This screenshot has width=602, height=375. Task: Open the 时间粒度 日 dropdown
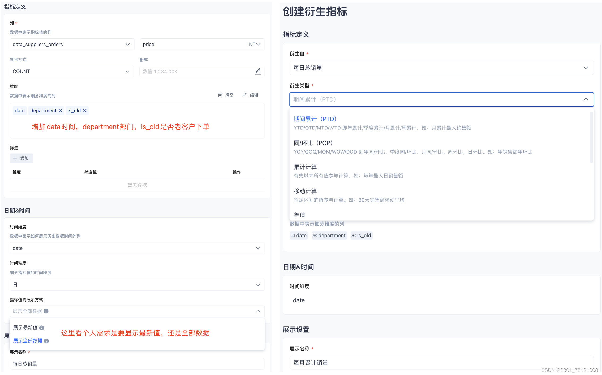coord(137,285)
